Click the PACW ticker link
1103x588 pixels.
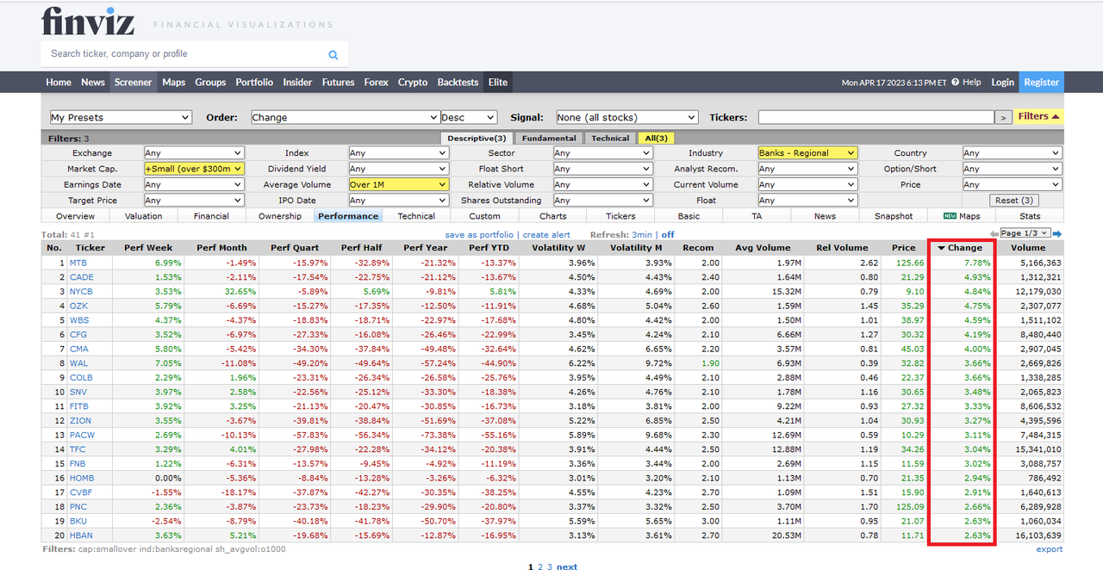82,435
